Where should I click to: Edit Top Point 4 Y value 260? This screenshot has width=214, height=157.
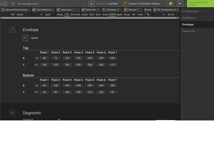tap(78, 65)
